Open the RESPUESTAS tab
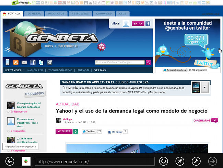 pos(80,14)
